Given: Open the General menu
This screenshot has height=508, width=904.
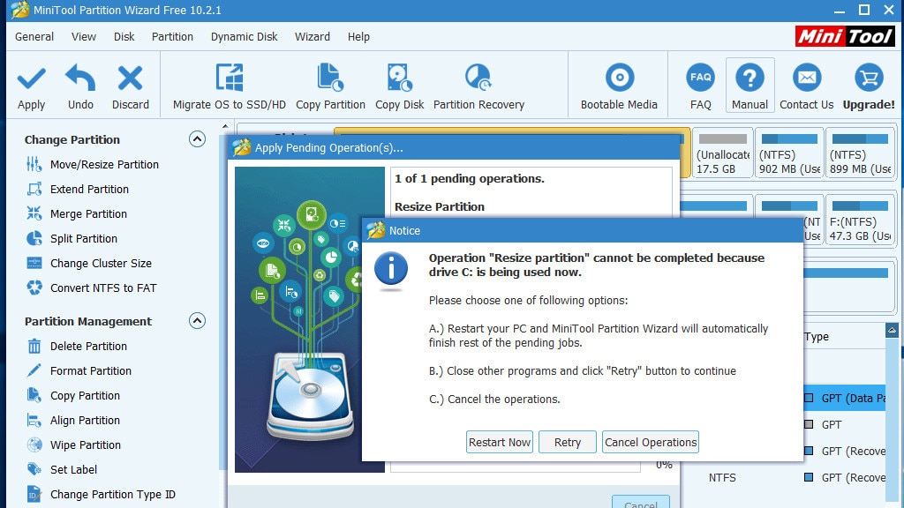Looking at the screenshot, I should pos(34,37).
